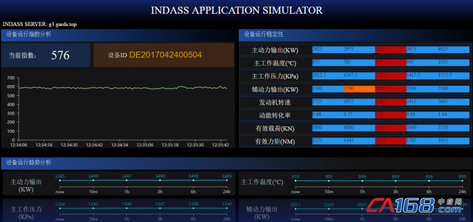Image resolution: width=473 pixels, height=222 pixels.
Task: Click the 发动机转速 stability row label
Action: (x=275, y=102)
